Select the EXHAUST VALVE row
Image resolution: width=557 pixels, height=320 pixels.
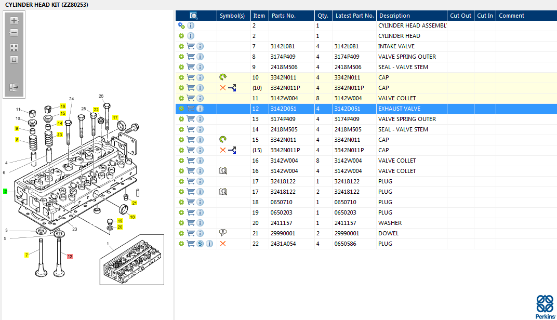[x=399, y=109]
